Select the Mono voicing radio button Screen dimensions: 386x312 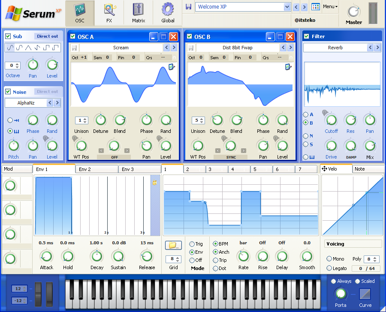coord(329,259)
